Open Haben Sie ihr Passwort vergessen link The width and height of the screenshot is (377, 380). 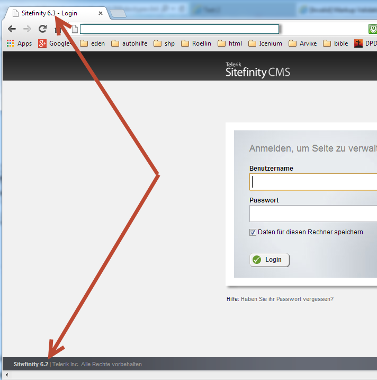pos(287,299)
